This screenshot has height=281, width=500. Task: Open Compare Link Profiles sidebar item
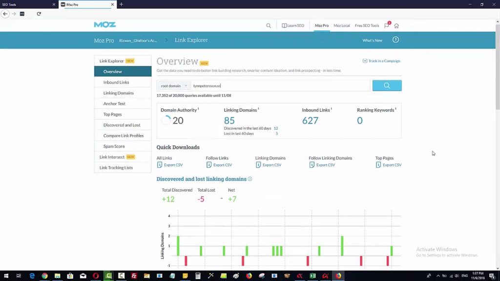[124, 136]
